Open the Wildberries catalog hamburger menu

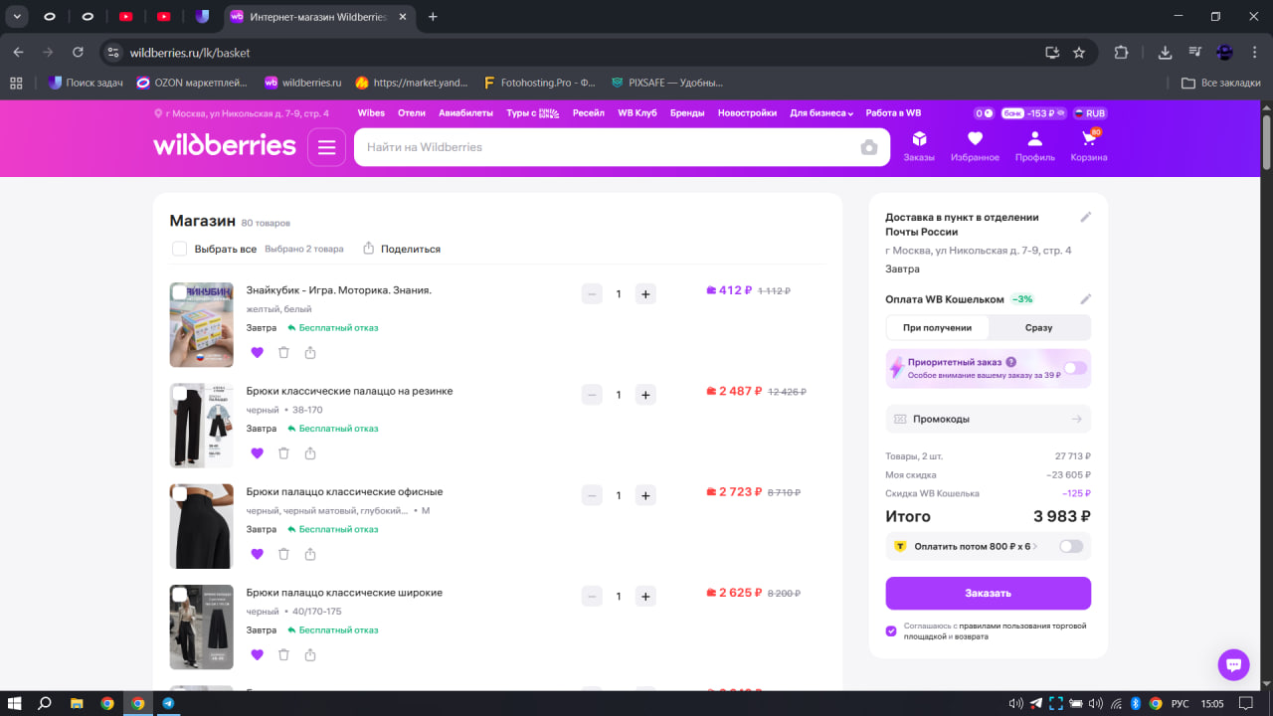pos(326,147)
